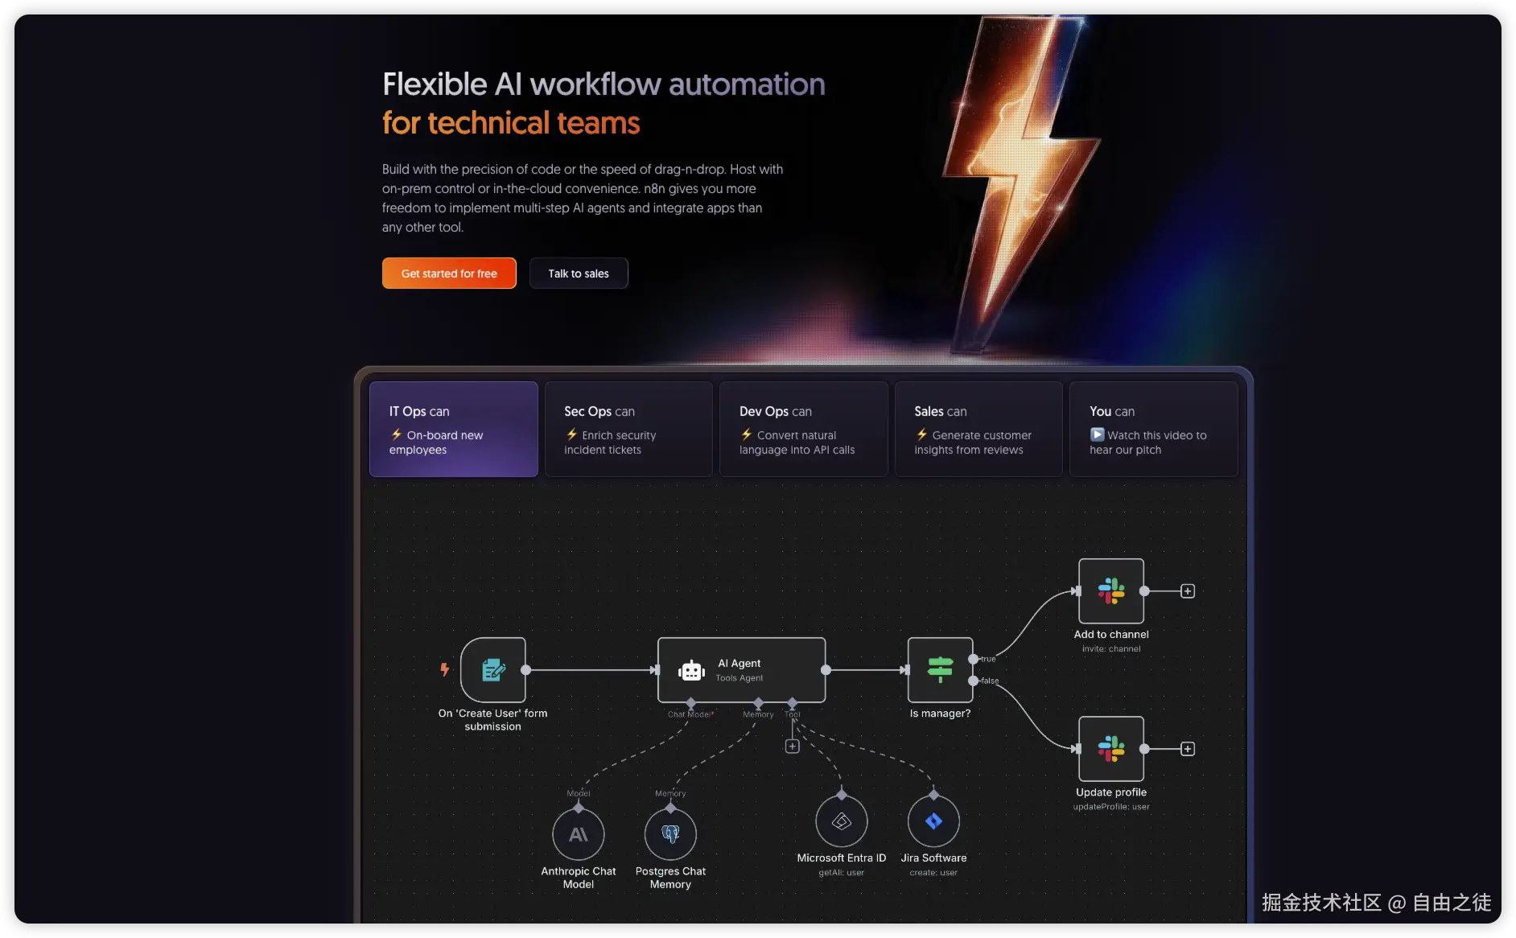
Task: Click 'Flexible AI workflow automation' heading
Action: 604,84
